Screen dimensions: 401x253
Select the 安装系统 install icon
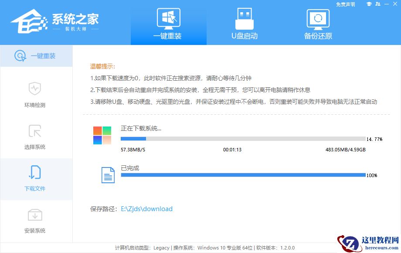tap(35, 215)
